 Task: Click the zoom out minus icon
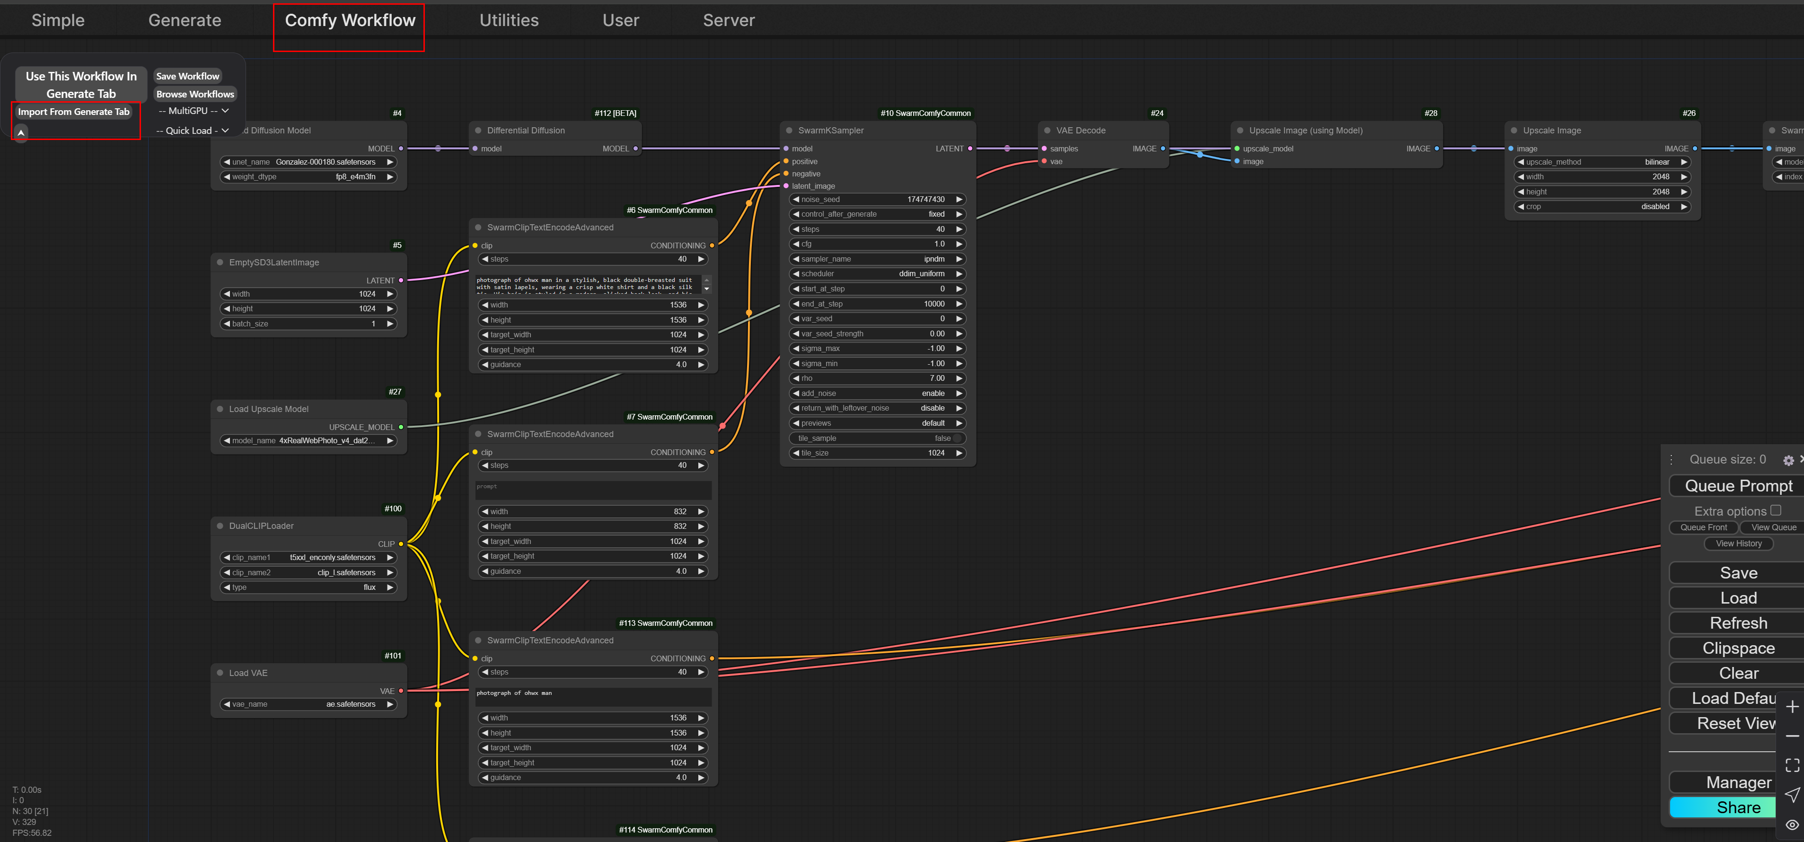(1792, 737)
